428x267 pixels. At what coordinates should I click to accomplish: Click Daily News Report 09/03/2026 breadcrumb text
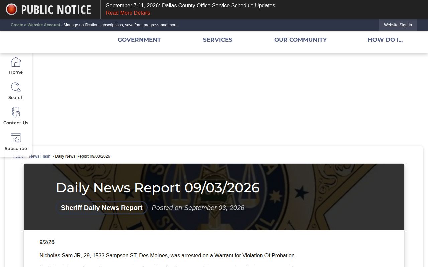pos(82,156)
